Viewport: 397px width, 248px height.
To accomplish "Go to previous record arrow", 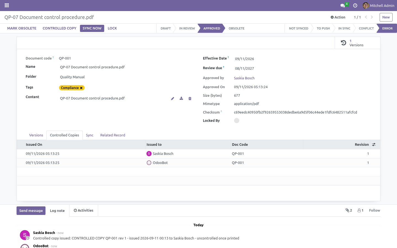I will coord(366,17).
